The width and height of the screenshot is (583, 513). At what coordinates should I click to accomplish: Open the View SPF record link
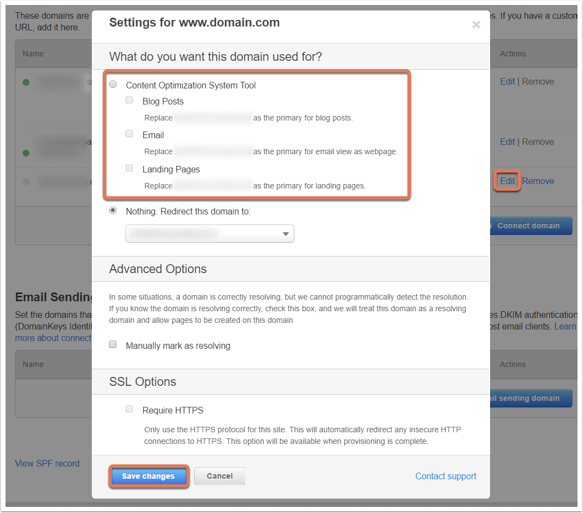[47, 464]
